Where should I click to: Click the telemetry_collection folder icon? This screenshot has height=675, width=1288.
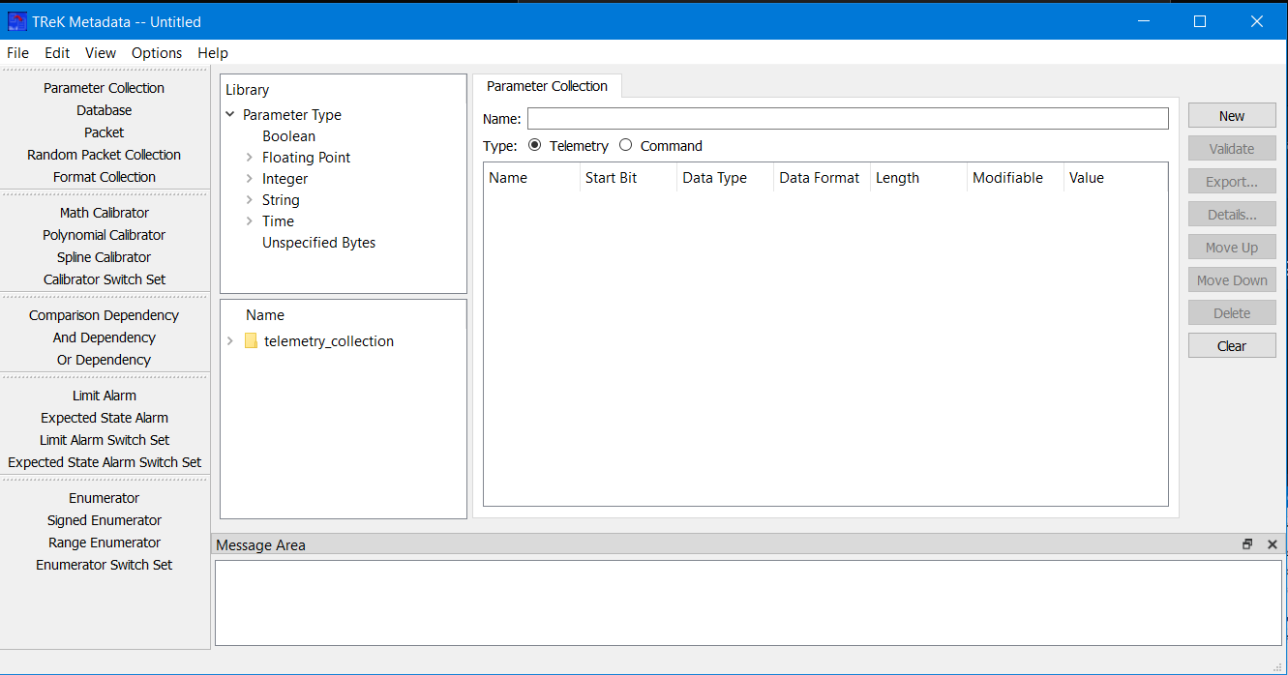(x=251, y=341)
